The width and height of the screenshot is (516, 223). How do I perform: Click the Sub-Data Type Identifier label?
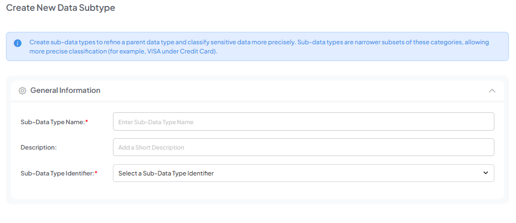click(x=57, y=173)
